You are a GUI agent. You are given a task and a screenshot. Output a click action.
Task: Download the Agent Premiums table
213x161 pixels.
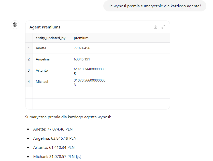click(156, 27)
